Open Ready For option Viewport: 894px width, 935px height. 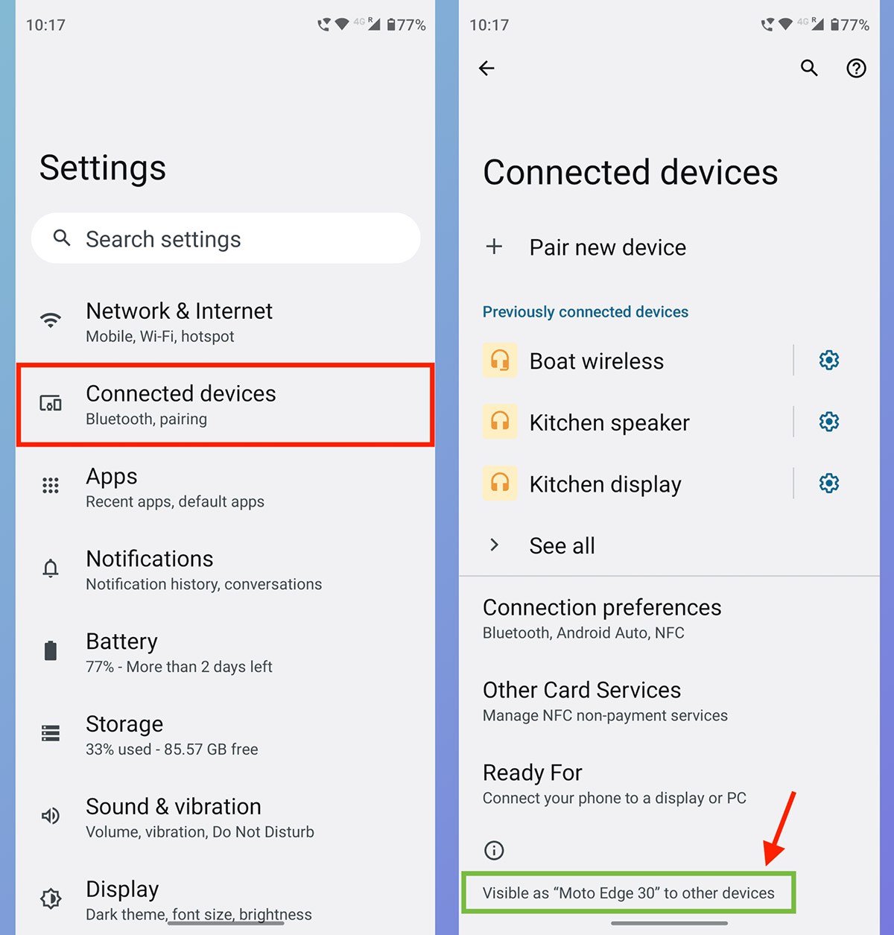point(669,784)
